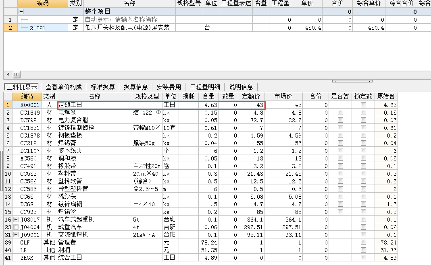431x265 pixels.
Task: Switch to the 工料机显示 tab
Action: tap(22, 87)
